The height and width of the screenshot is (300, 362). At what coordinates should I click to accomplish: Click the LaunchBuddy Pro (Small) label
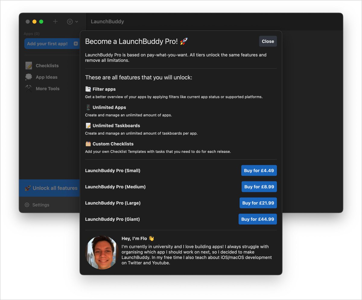(x=113, y=171)
